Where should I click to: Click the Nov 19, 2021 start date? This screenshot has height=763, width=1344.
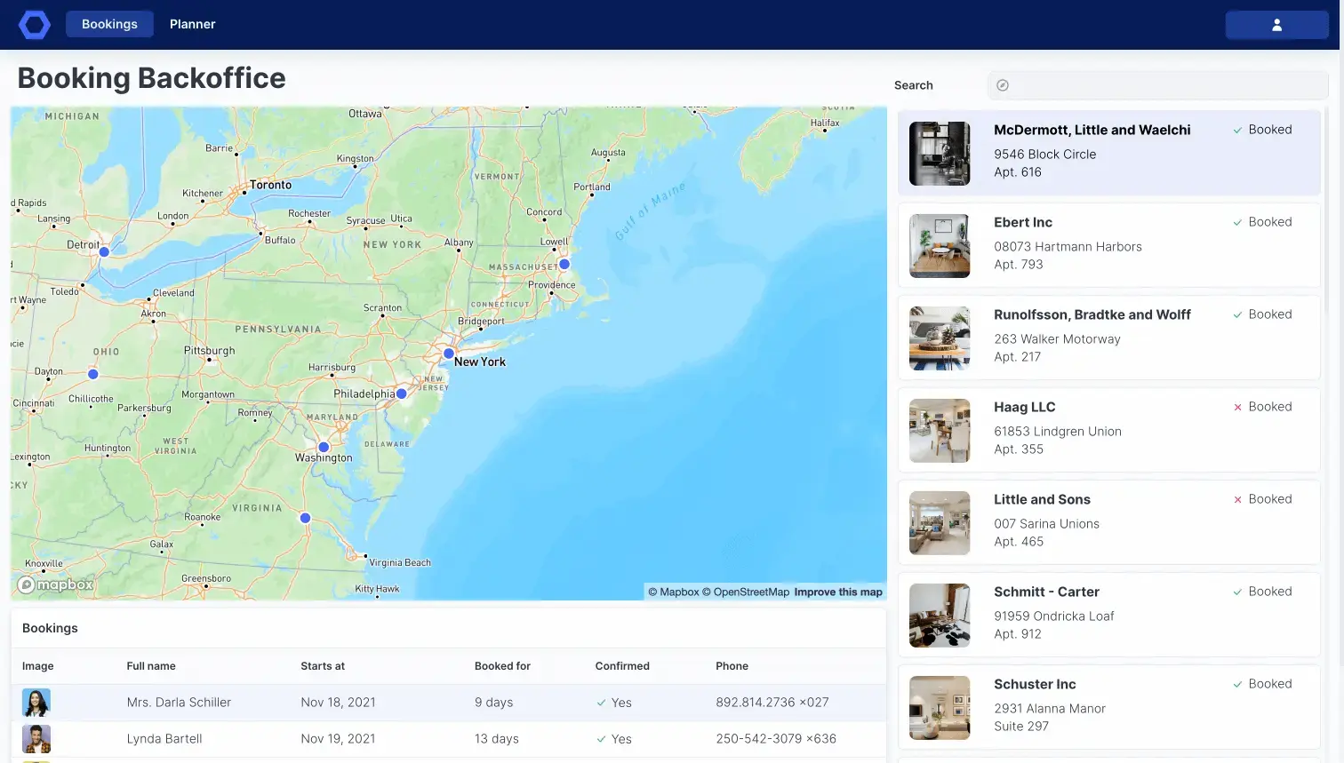tap(338, 739)
